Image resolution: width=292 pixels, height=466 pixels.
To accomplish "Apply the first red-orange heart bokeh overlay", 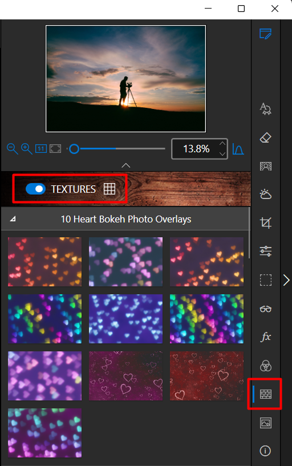I will 45,262.
